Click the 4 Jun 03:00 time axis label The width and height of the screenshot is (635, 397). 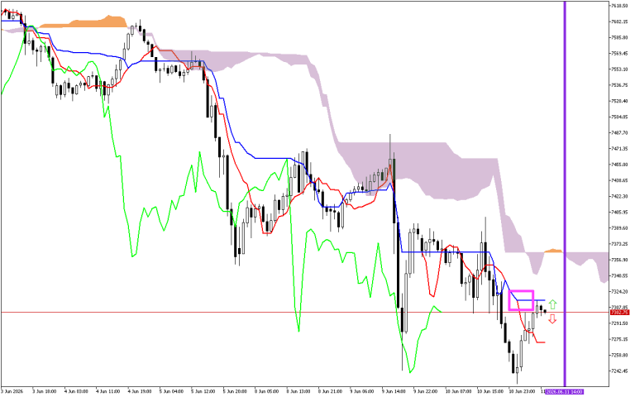76,392
